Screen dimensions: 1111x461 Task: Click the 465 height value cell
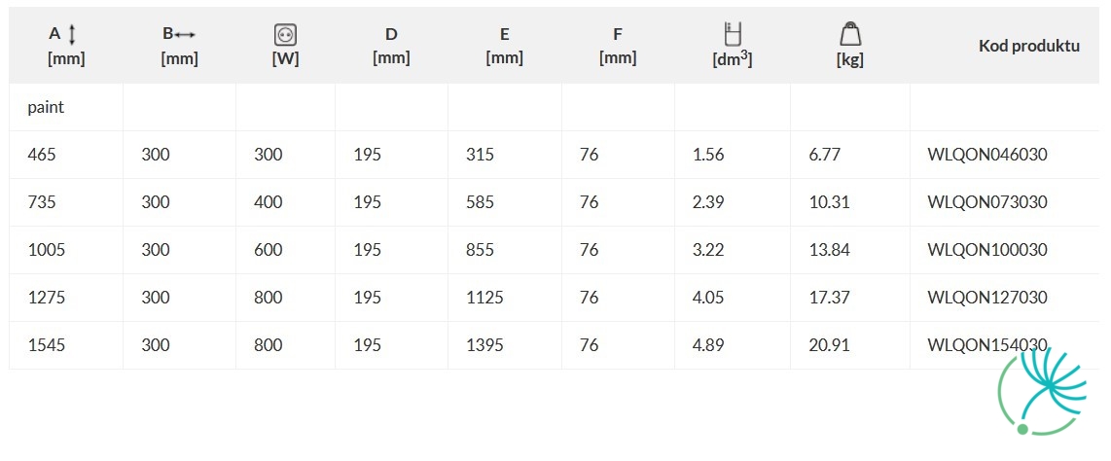click(x=42, y=155)
